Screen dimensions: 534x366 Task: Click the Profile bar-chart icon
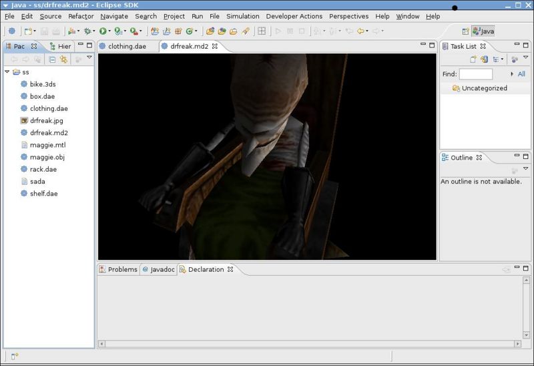click(x=71, y=31)
